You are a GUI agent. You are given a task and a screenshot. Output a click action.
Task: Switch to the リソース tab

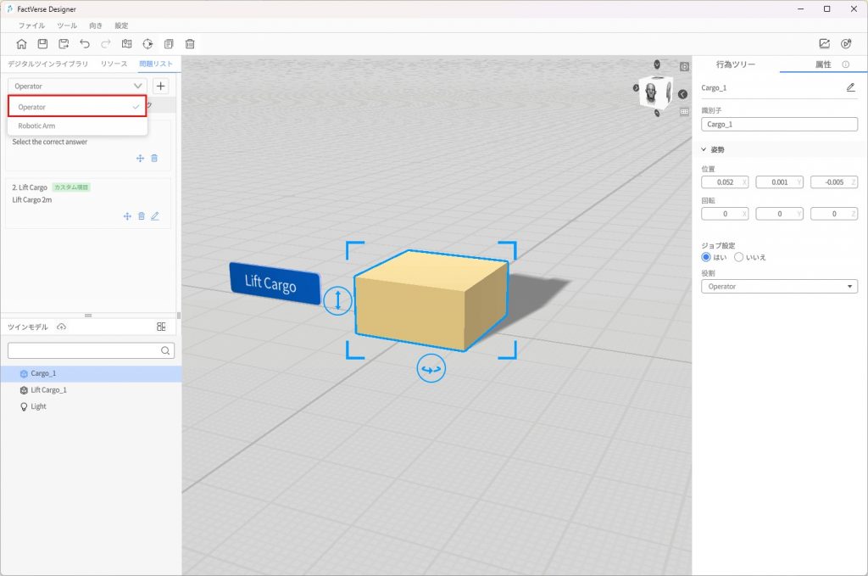tap(114, 64)
